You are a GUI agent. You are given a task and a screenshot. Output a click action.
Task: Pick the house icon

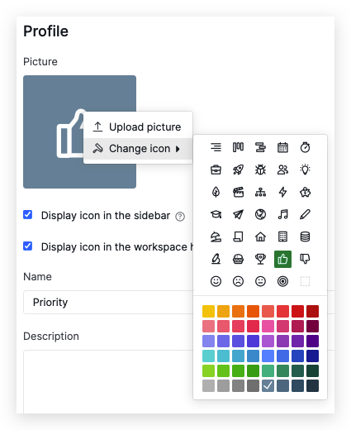[x=260, y=236]
